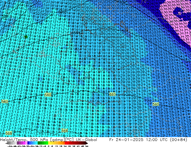Click the "54" value ending the scale
The image size is (191, 147).
click(87, 146)
